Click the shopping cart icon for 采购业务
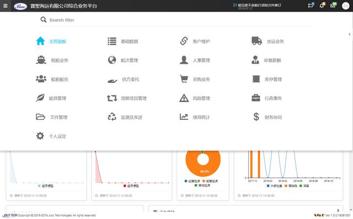Screen dimensions: 353x219 pyautogui.click(x=184, y=79)
